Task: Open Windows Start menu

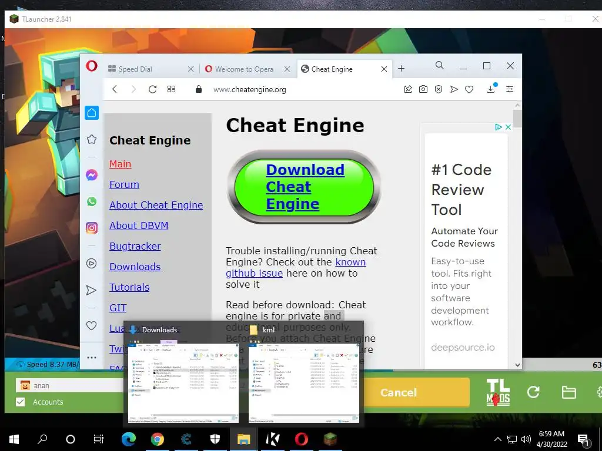Action: [14, 439]
